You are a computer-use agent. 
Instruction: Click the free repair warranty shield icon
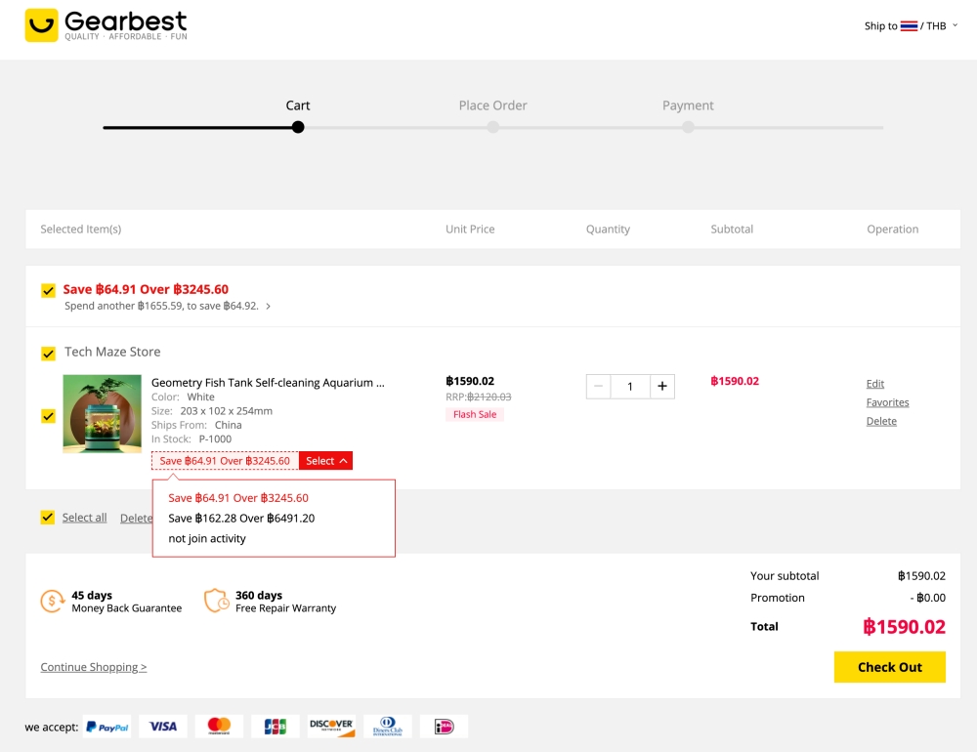(217, 601)
